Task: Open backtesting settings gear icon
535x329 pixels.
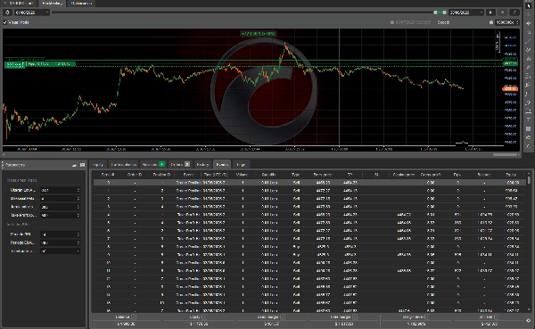Action: 7,12
